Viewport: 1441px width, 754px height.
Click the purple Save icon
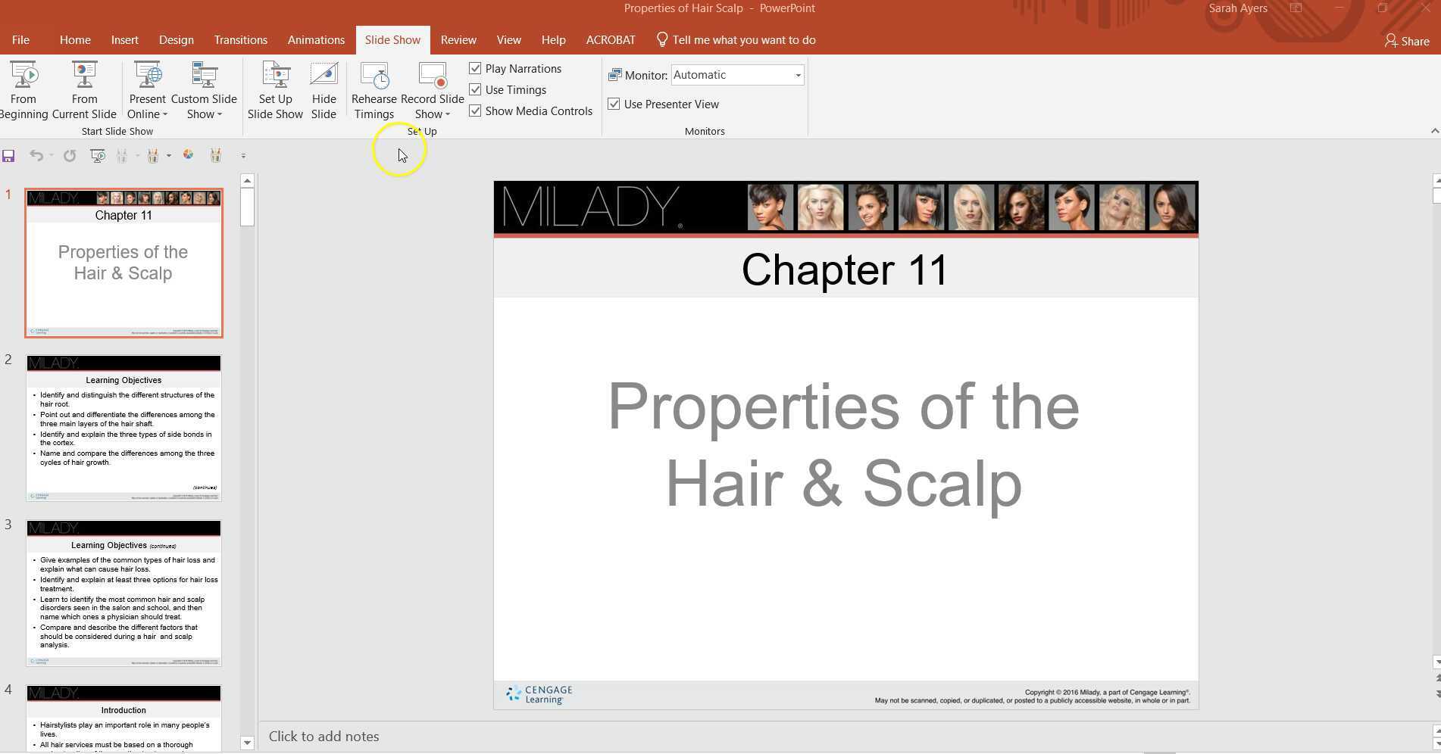click(x=9, y=156)
